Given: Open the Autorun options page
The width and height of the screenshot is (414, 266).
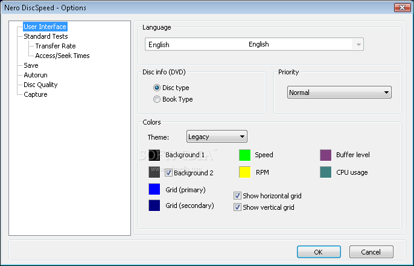Looking at the screenshot, I should [x=36, y=75].
